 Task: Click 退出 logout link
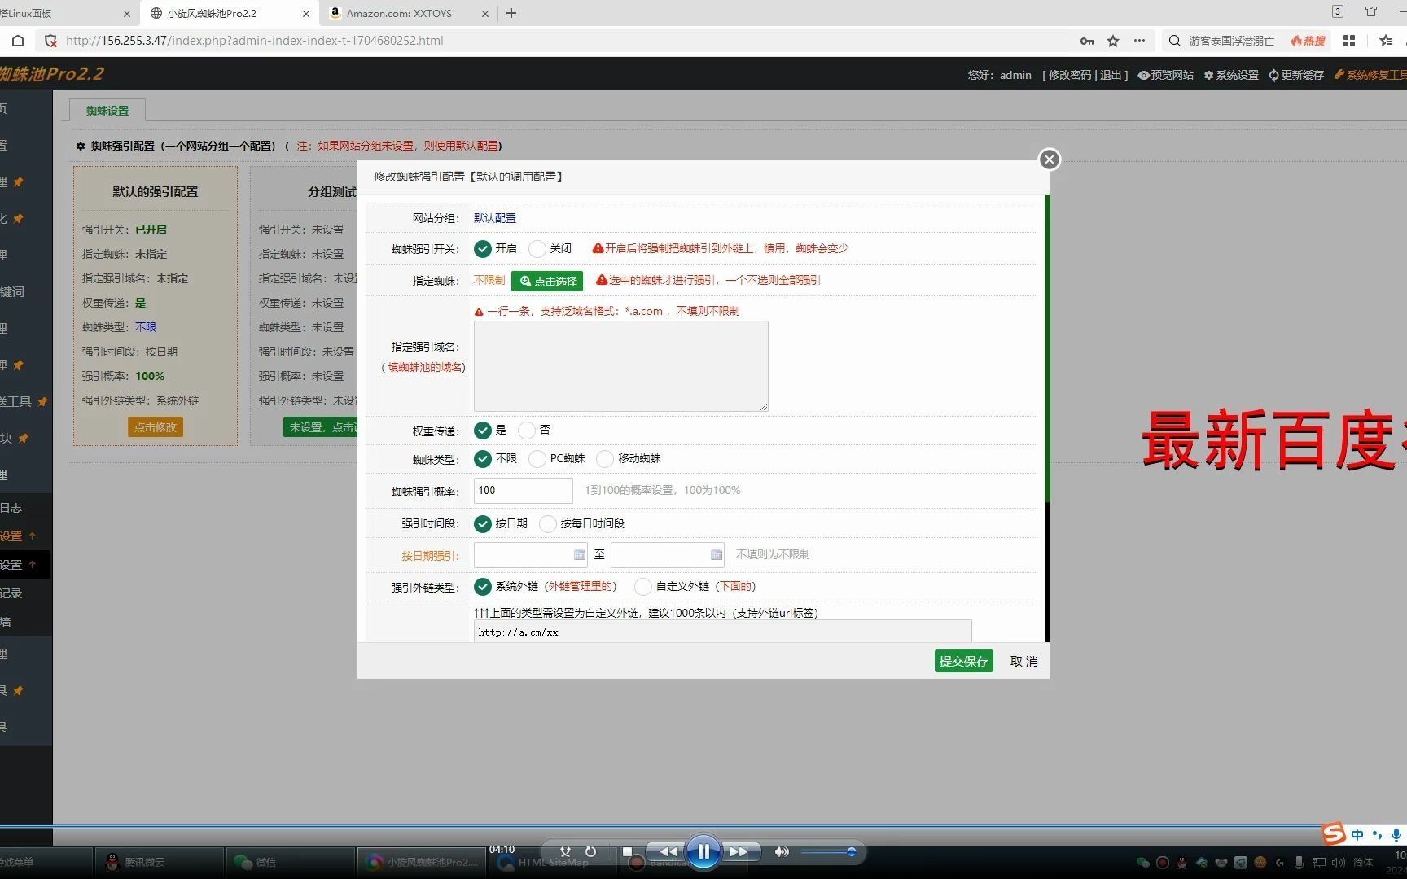point(1110,75)
